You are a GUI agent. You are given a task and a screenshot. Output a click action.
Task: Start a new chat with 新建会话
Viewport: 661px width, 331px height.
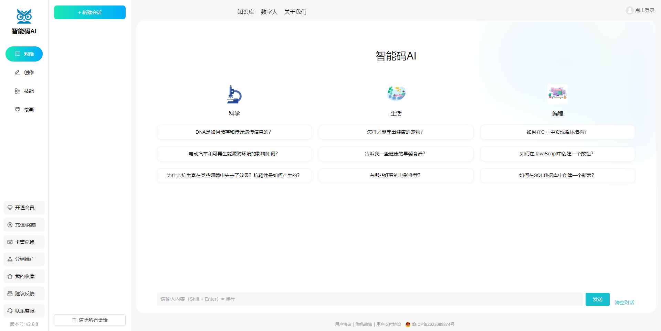tap(90, 12)
